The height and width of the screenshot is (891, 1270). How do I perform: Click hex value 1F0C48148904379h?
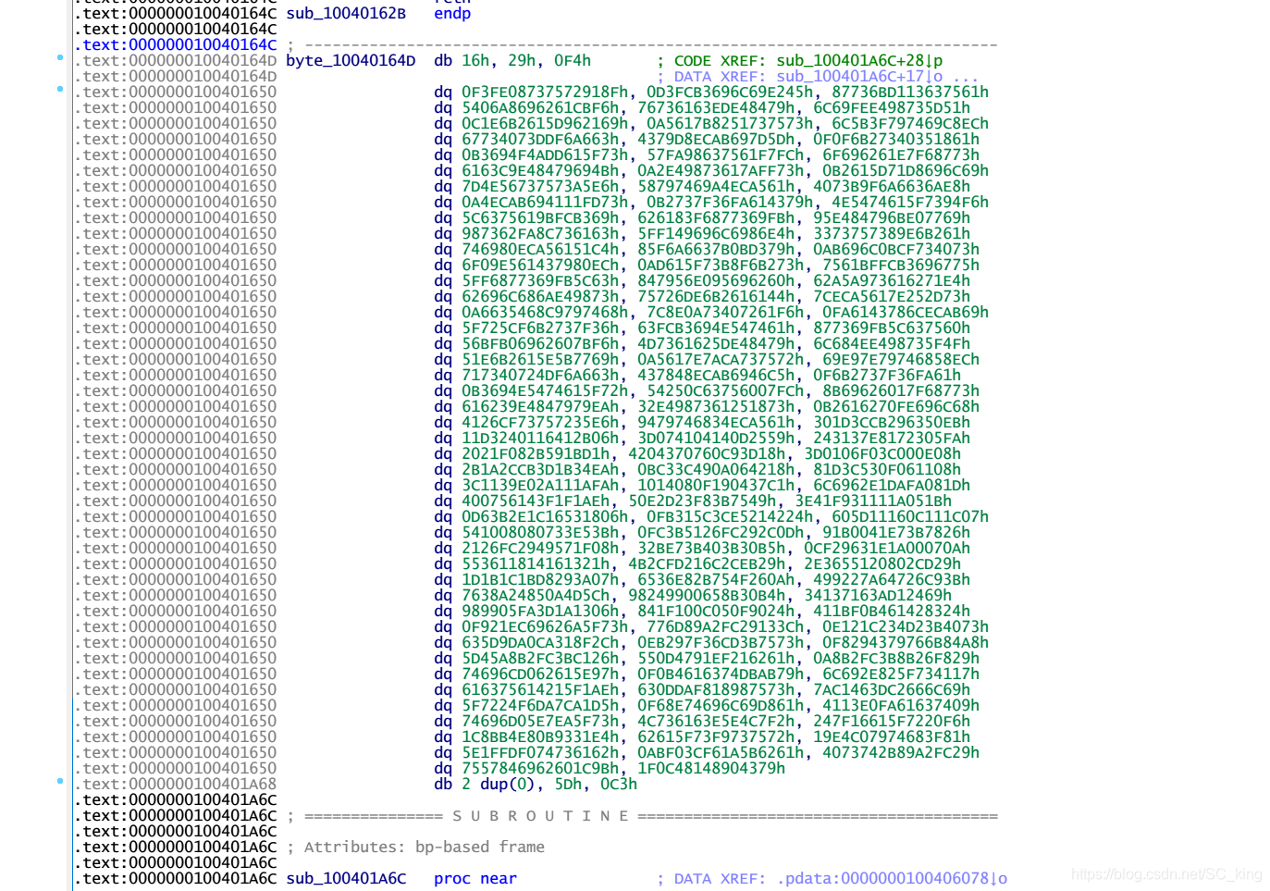(x=711, y=768)
